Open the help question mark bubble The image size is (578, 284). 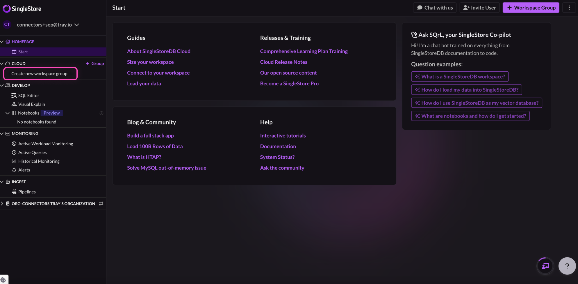tap(567, 266)
